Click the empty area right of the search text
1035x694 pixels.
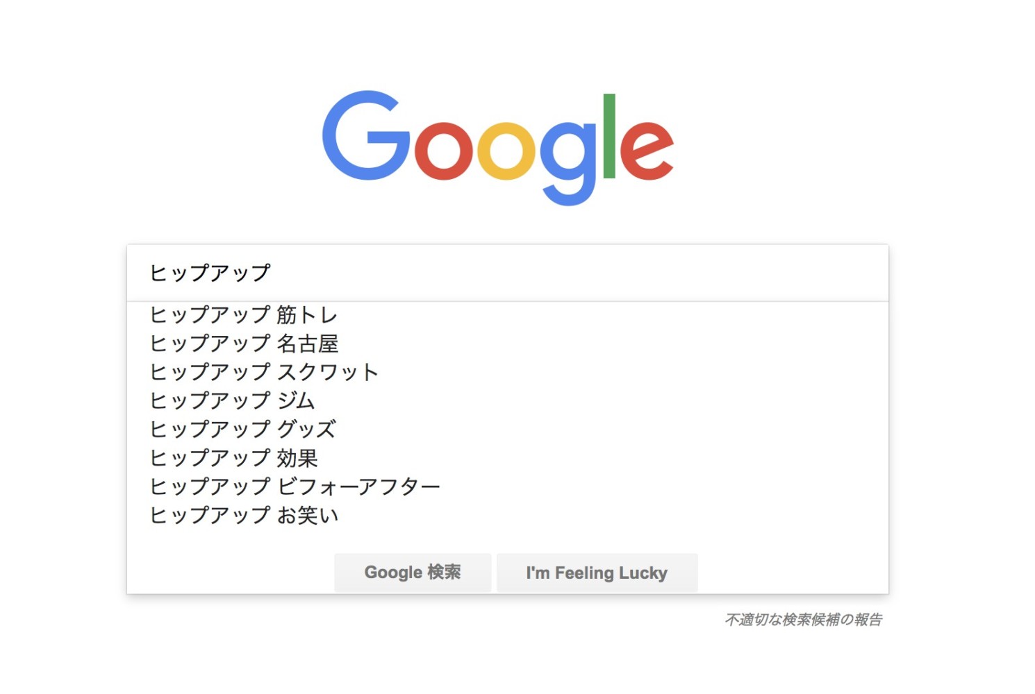click(x=577, y=273)
